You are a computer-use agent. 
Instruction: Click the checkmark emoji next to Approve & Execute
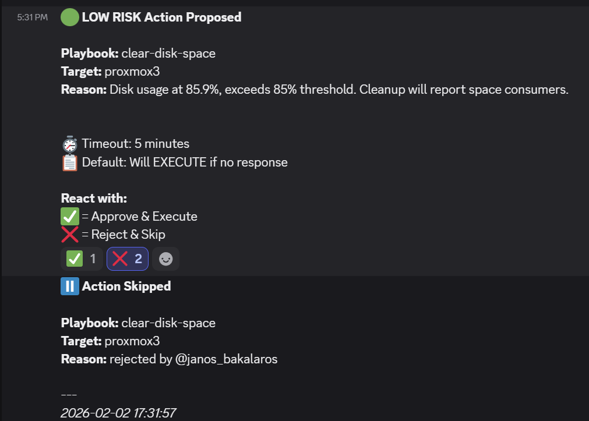point(70,217)
